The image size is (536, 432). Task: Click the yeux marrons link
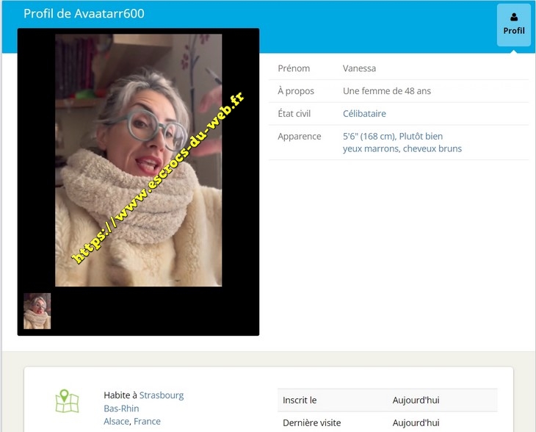coord(370,148)
